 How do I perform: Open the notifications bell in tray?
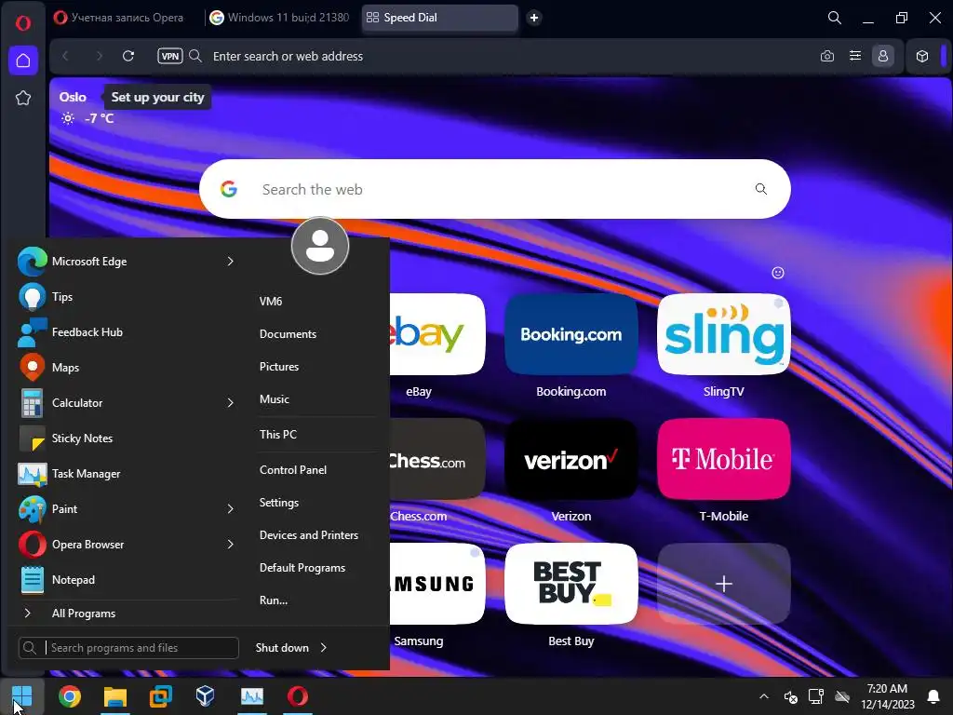point(933,696)
